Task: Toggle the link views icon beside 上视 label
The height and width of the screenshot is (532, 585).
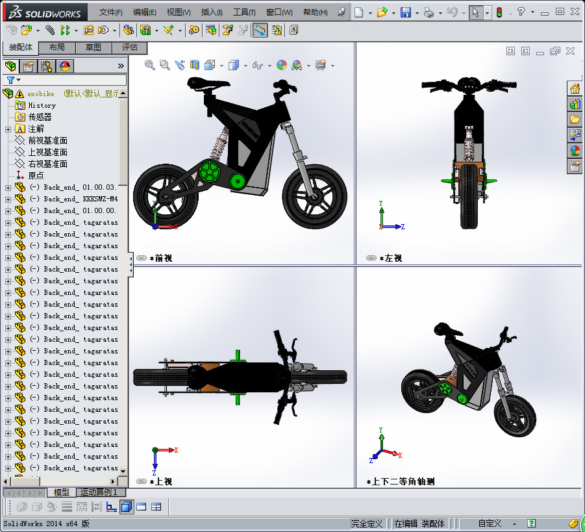Action: 142,481
